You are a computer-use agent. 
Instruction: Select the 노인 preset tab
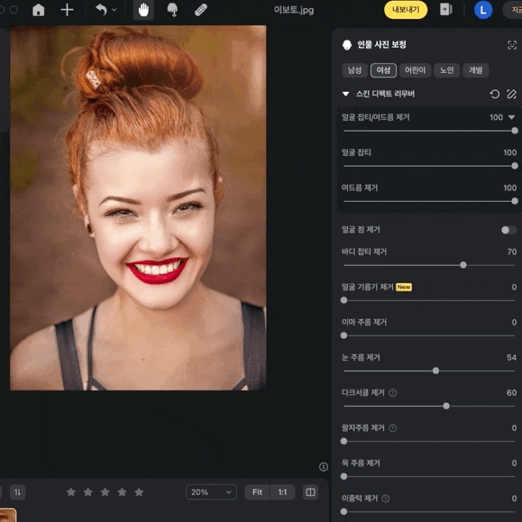[447, 70]
